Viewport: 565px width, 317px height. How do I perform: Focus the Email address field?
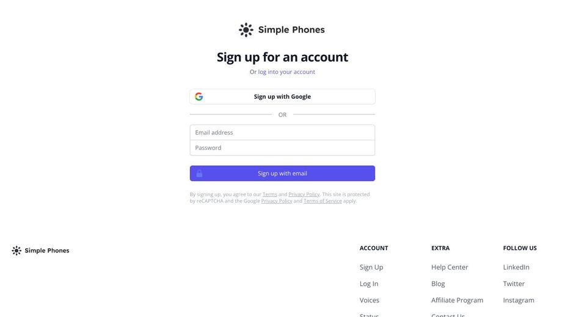click(x=282, y=133)
